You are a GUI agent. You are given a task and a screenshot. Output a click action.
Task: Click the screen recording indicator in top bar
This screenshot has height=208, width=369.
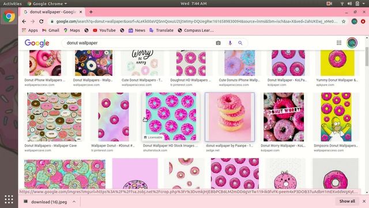point(329,3)
